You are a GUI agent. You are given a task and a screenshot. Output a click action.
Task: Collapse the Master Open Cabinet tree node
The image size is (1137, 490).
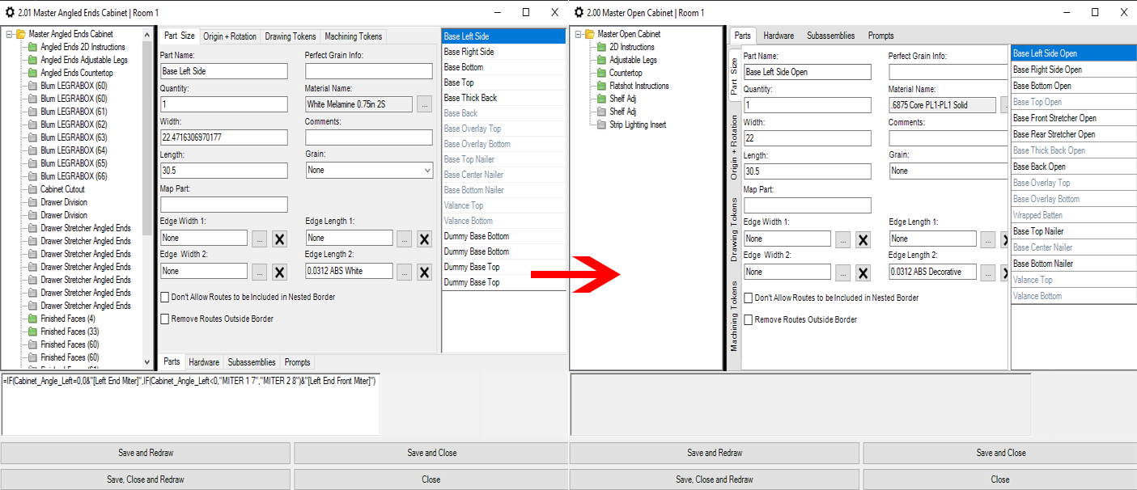578,34
